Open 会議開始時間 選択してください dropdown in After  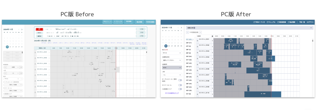tap(172, 60)
